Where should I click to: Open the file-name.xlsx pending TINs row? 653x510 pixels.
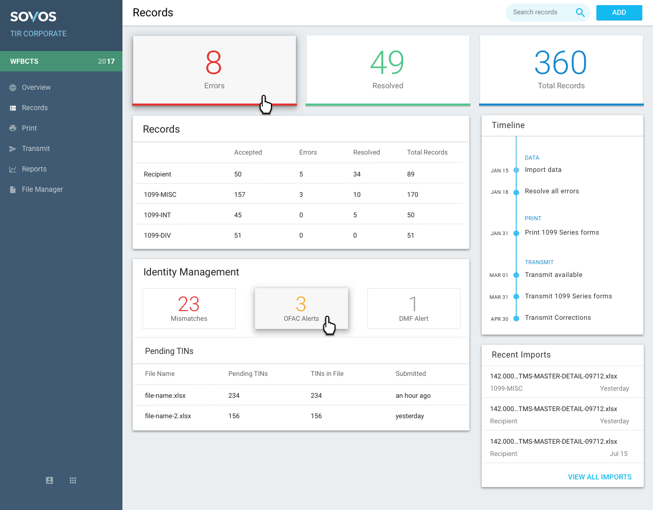coord(301,395)
